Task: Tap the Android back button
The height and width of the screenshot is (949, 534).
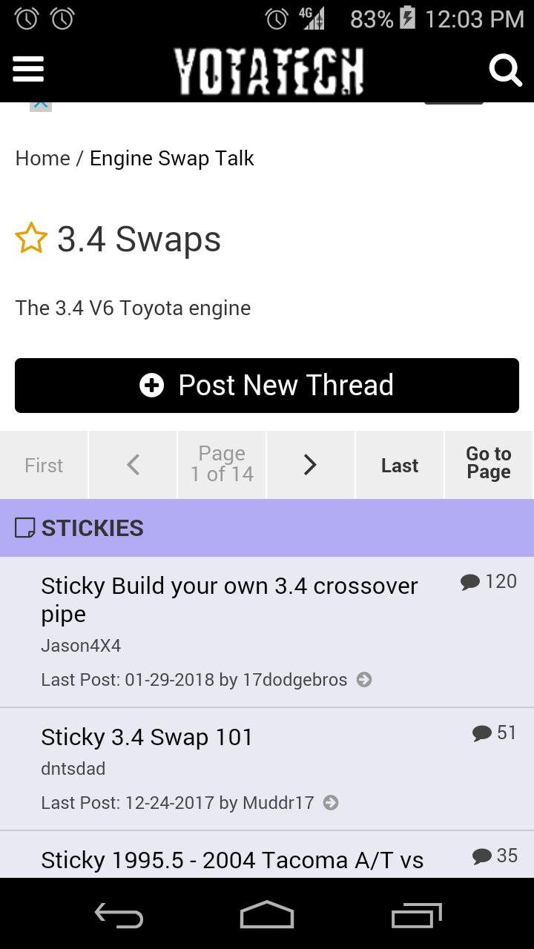Action: [x=119, y=916]
